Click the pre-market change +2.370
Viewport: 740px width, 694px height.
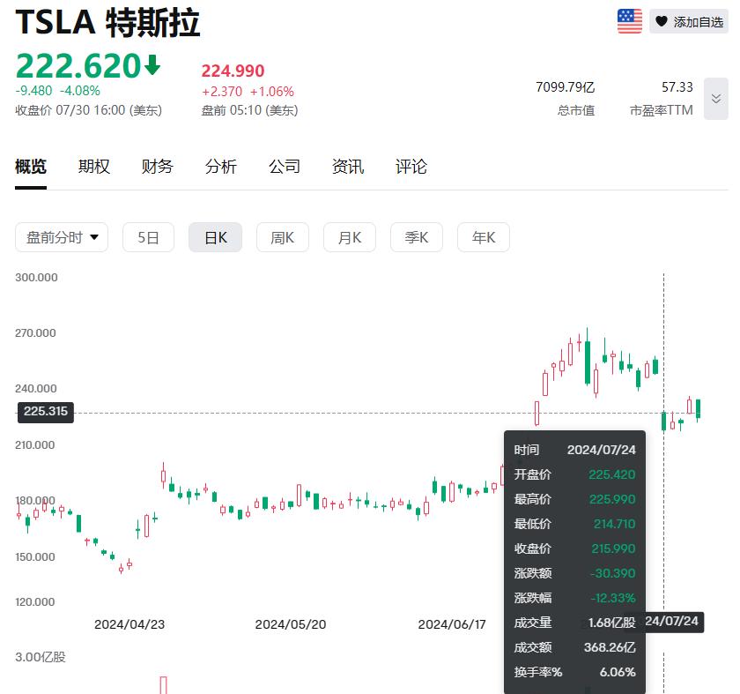[x=222, y=92]
